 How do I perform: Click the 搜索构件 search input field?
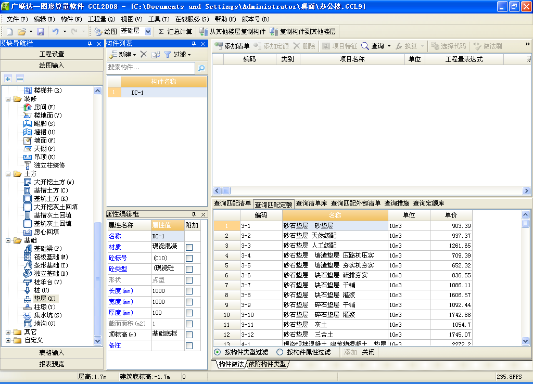tap(151, 68)
